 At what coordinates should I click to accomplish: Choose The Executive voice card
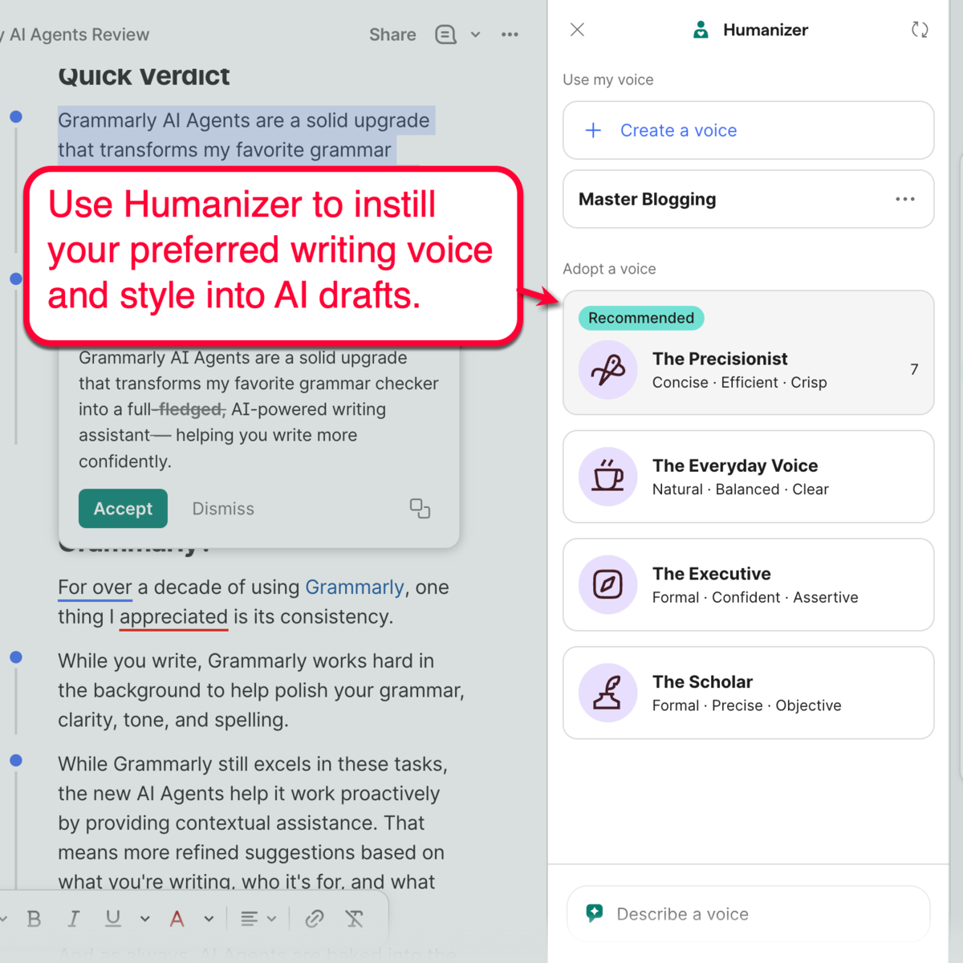pyautogui.click(x=748, y=585)
